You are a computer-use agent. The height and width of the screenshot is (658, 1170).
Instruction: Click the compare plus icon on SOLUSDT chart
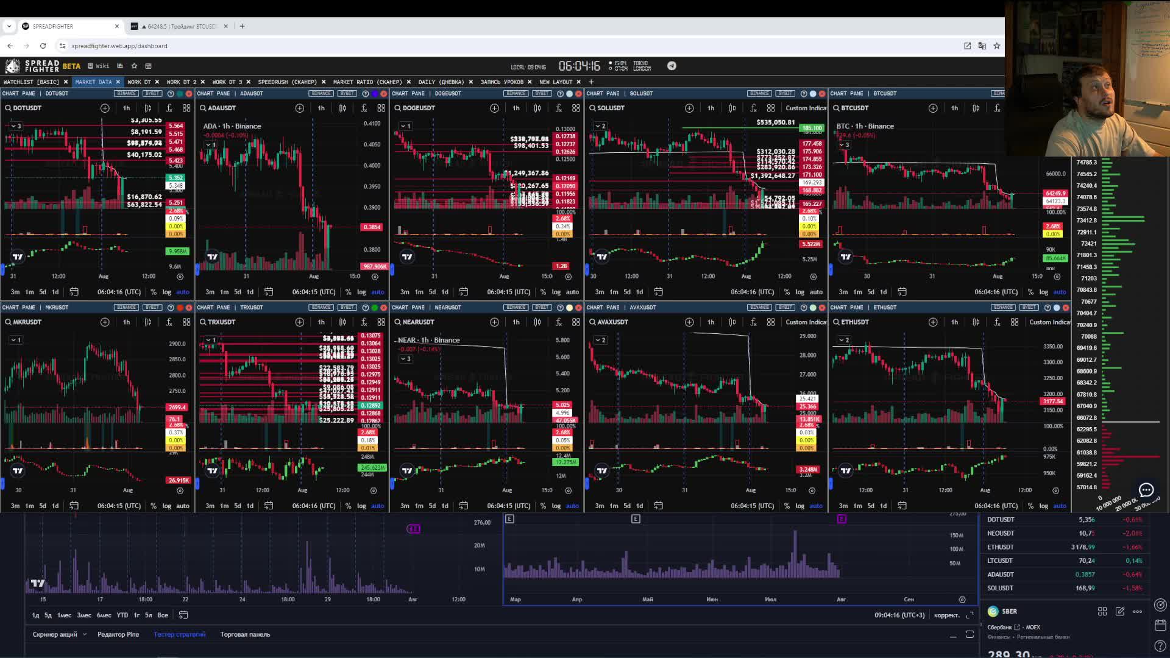coord(689,108)
